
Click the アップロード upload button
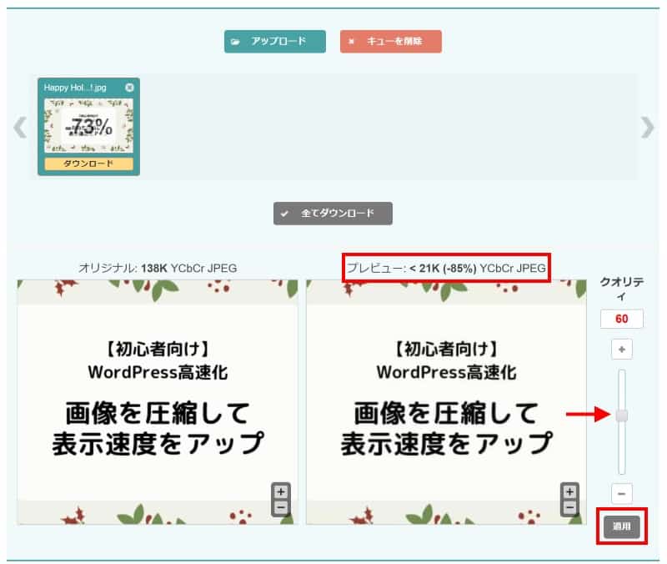[x=268, y=41]
